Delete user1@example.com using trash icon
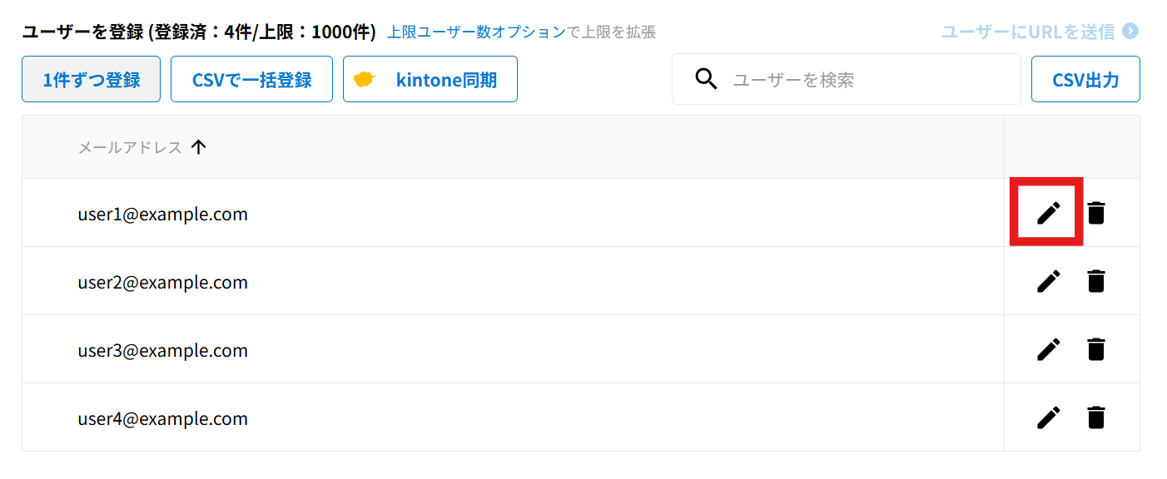This screenshot has width=1167, height=479. [1096, 213]
